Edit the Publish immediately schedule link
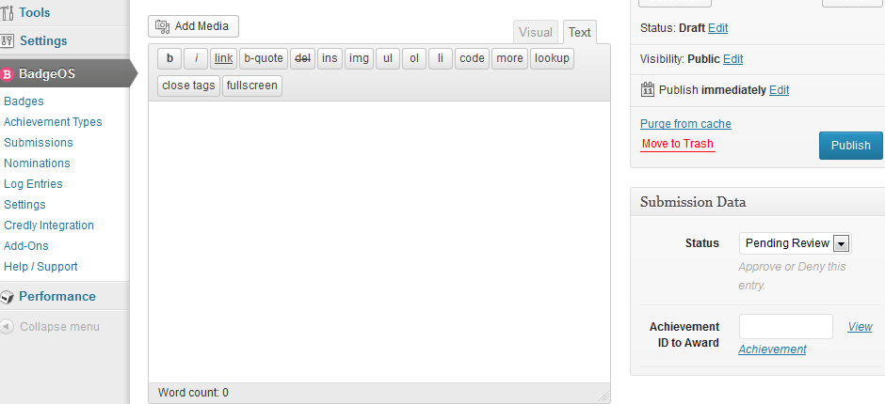Screen dimensions: 885x404 tap(779, 90)
